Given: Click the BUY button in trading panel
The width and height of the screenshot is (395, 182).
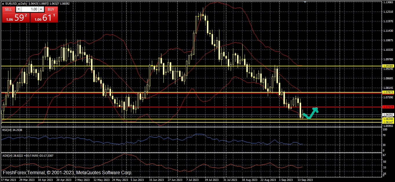Looking at the screenshot, I should [51, 9].
